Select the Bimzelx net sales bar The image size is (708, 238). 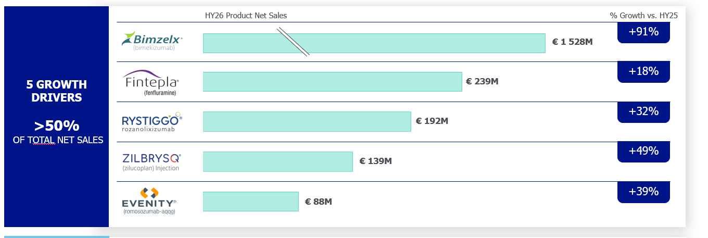(374, 43)
